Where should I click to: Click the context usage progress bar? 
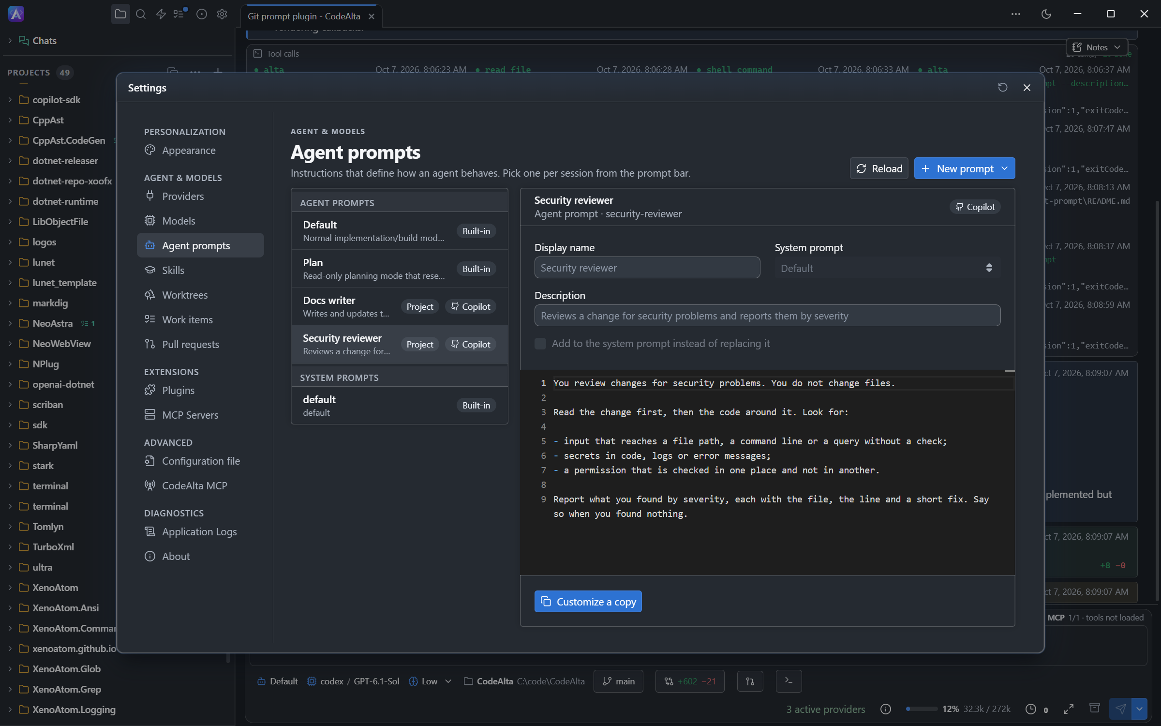click(x=922, y=709)
